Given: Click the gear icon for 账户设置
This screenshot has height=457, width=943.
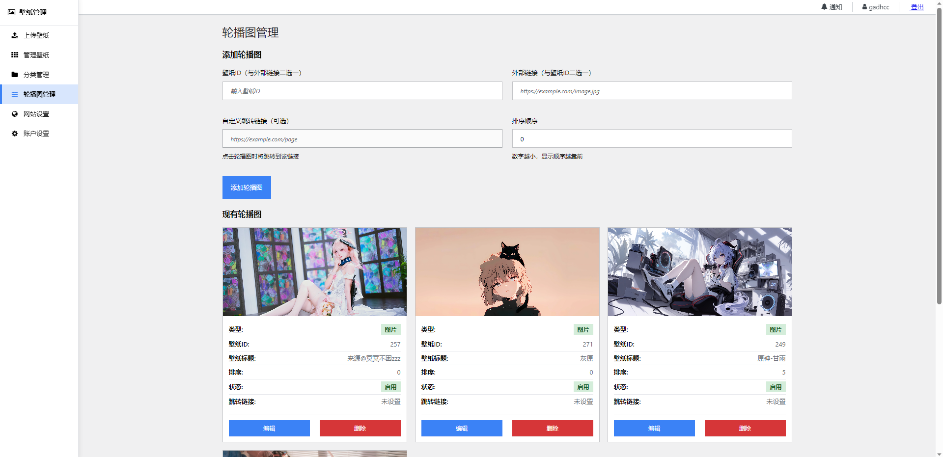Looking at the screenshot, I should (x=15, y=134).
